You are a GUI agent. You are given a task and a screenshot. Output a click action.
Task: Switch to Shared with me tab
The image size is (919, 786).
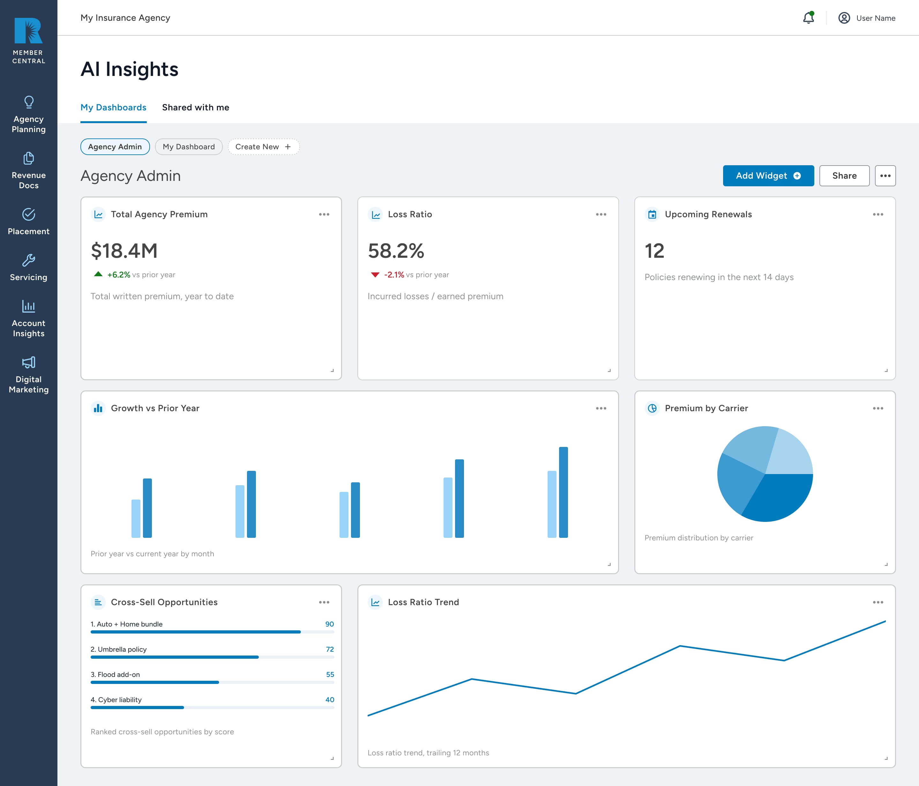tap(196, 108)
